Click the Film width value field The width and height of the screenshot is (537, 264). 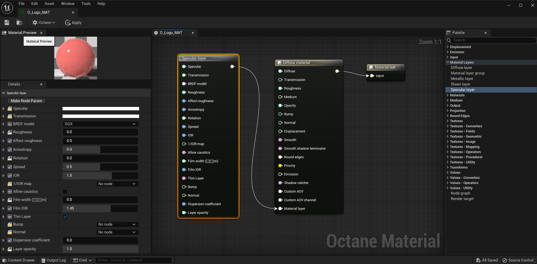(x=101, y=200)
